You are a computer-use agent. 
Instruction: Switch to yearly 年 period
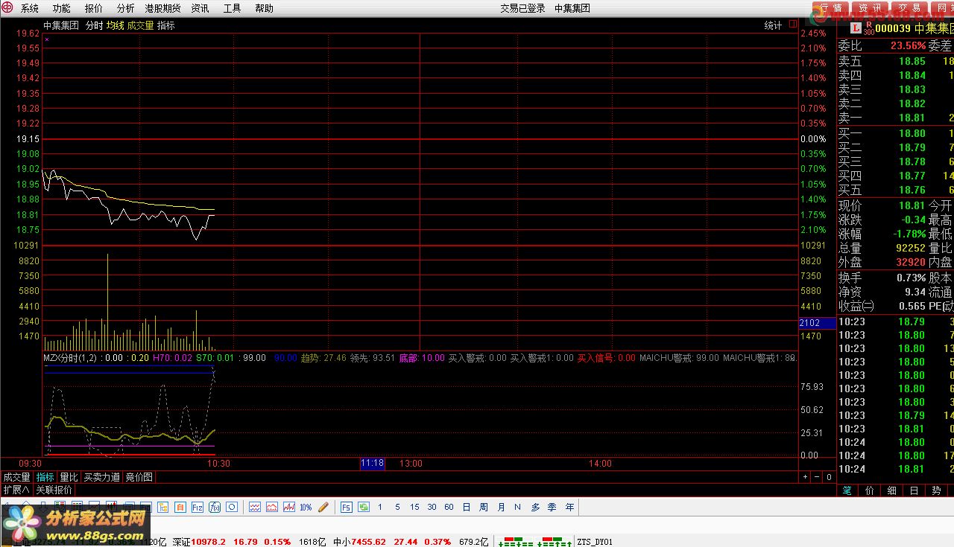click(569, 507)
